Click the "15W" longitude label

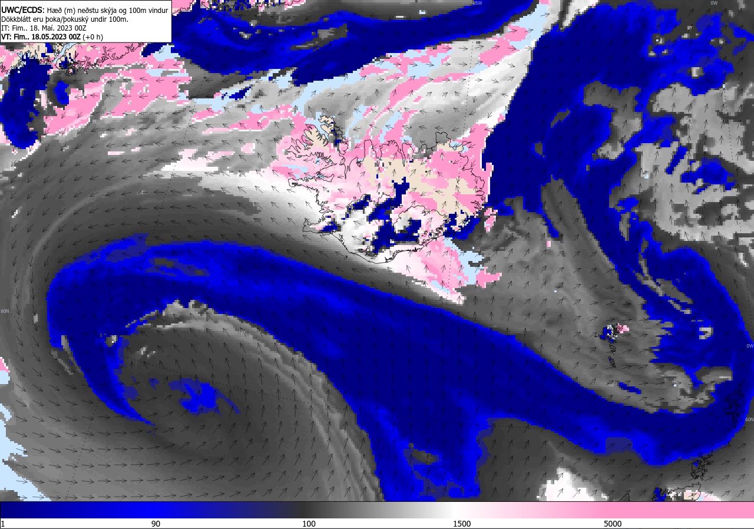pyautogui.click(x=478, y=3)
